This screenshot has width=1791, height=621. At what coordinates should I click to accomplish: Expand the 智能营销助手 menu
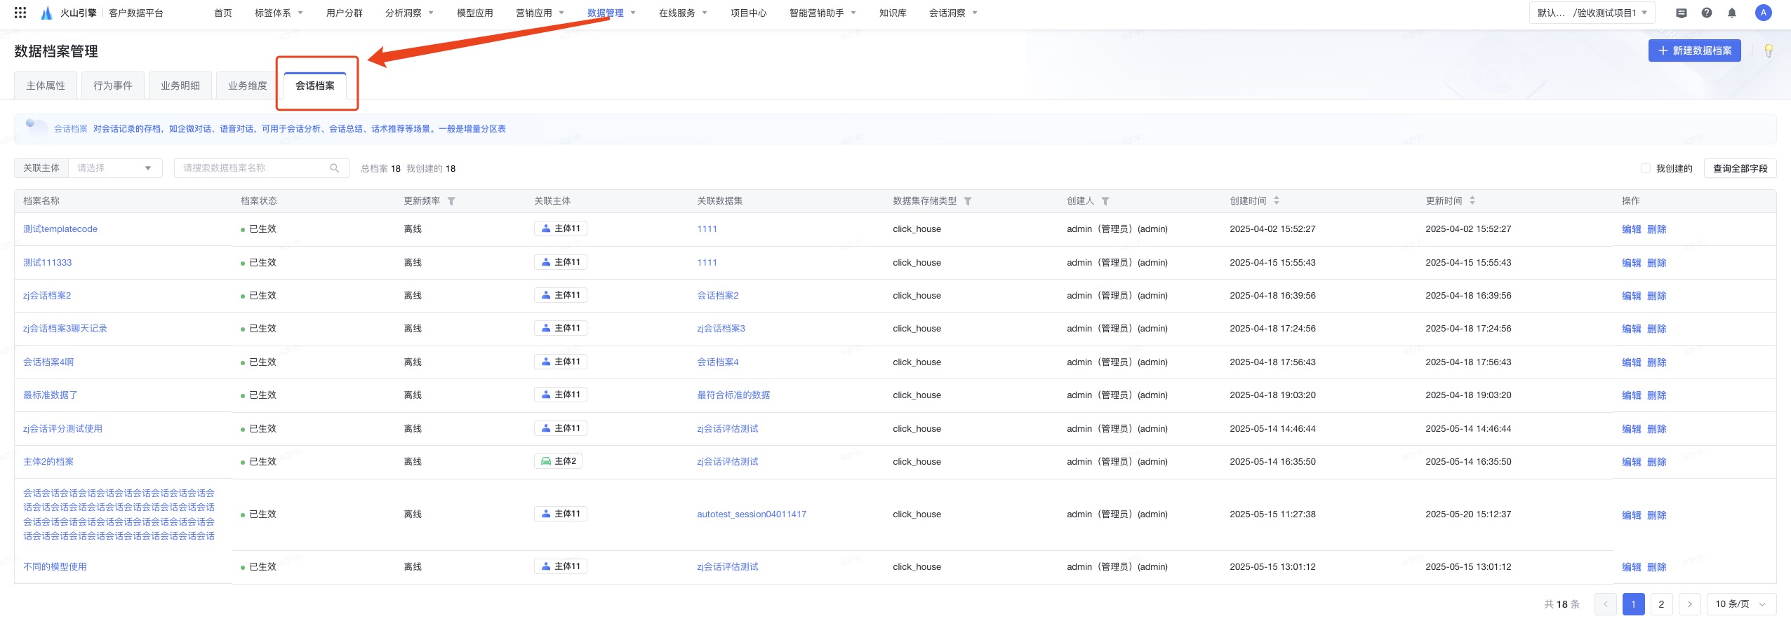coord(823,13)
